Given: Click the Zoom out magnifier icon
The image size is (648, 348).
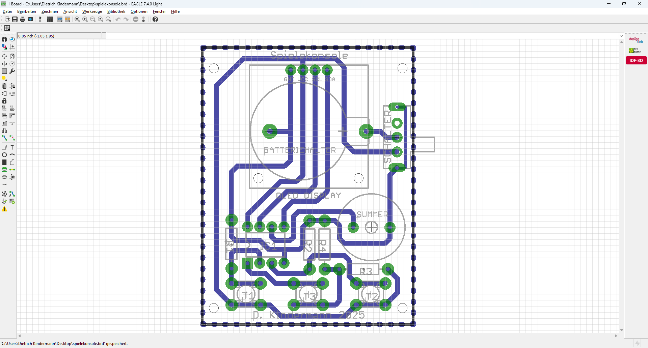Looking at the screenshot, I should (93, 19).
